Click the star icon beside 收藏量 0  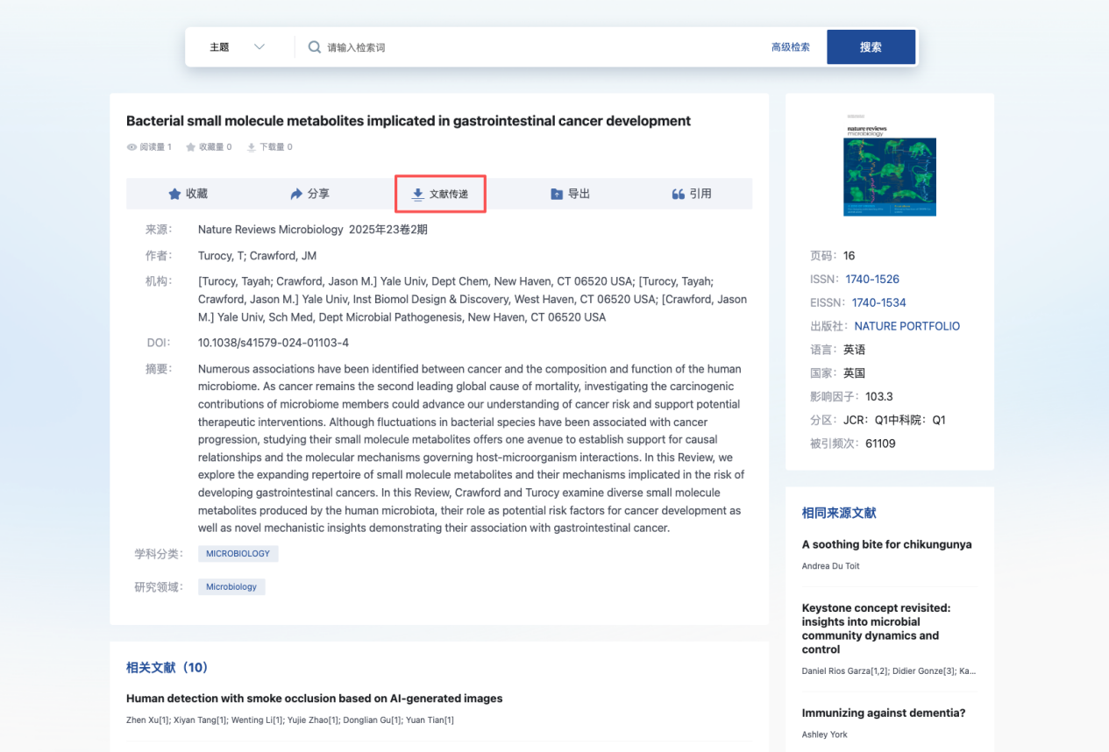tap(190, 147)
